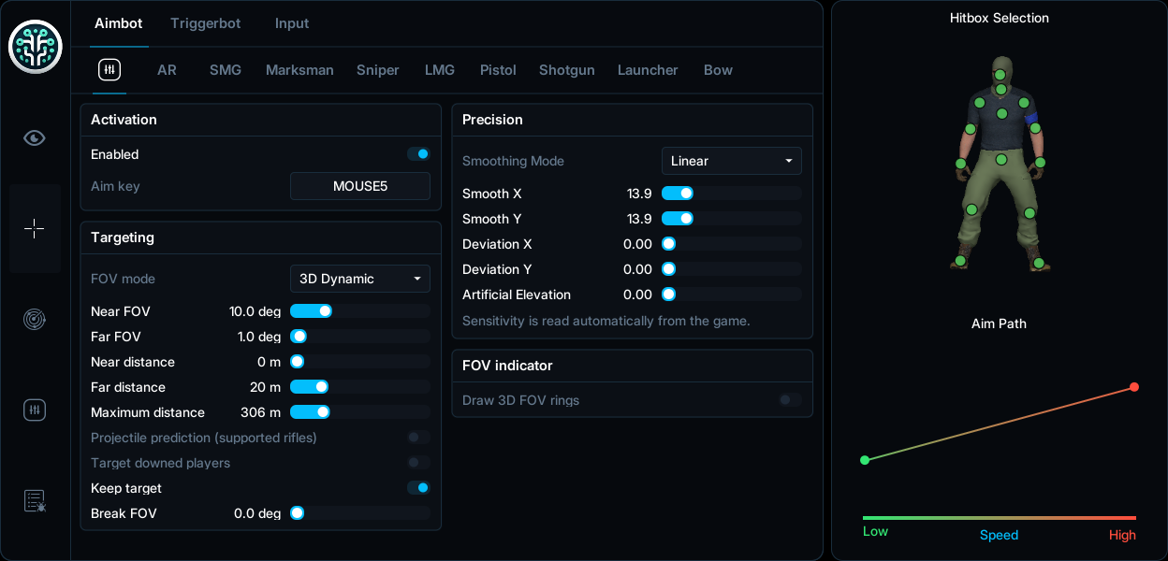Select the Shotgun weapon tab
Viewport: 1168px width, 561px height.
(567, 70)
